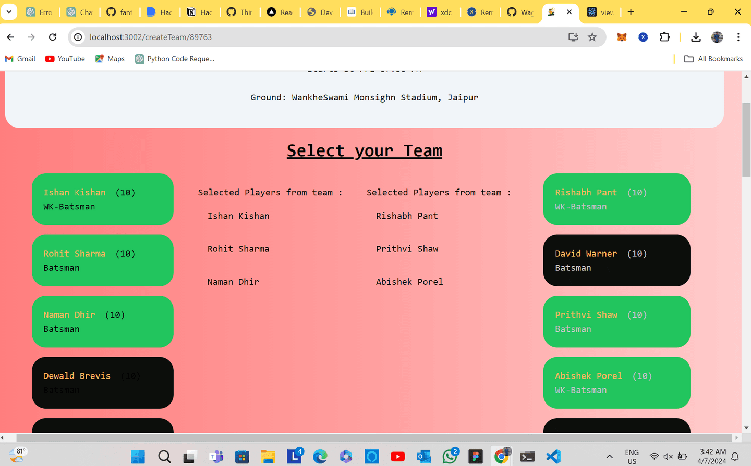Screen dimensions: 751x466
Task: Switch to the Notion 'Hac' tab
Action: click(200, 12)
